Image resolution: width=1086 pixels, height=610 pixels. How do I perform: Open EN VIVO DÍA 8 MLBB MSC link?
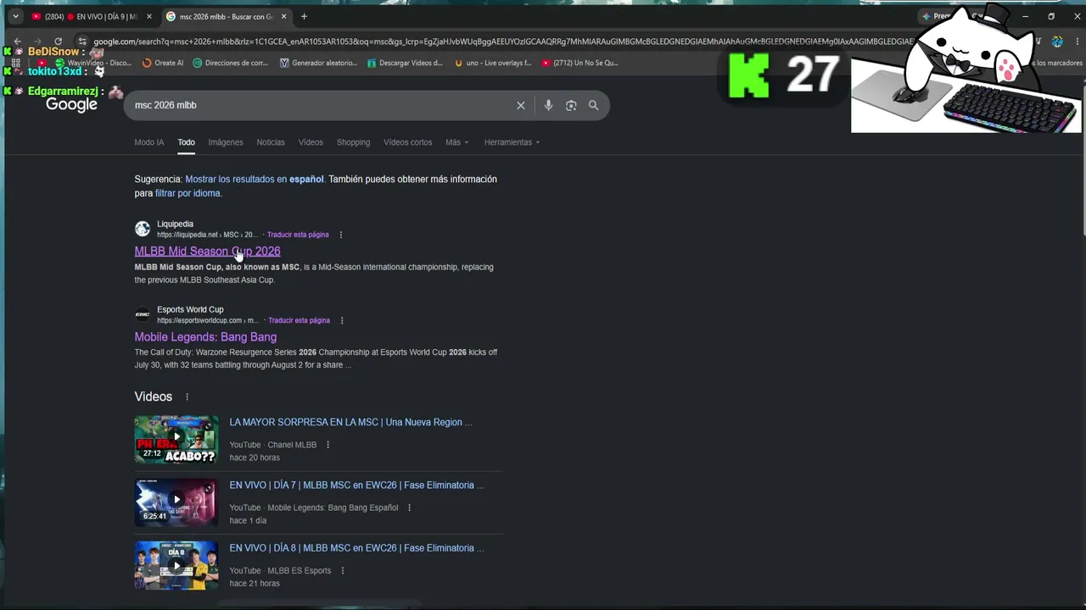point(356,548)
